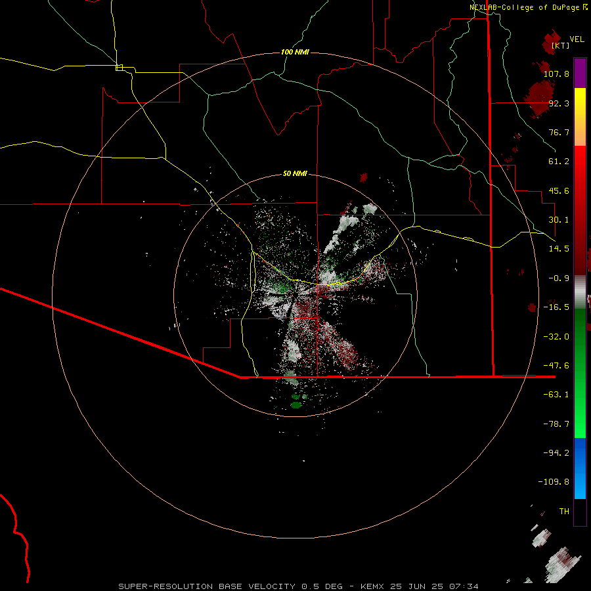Image resolution: width=591 pixels, height=591 pixels.
Task: Click the 107.8 legend value
Action: pyautogui.click(x=556, y=74)
